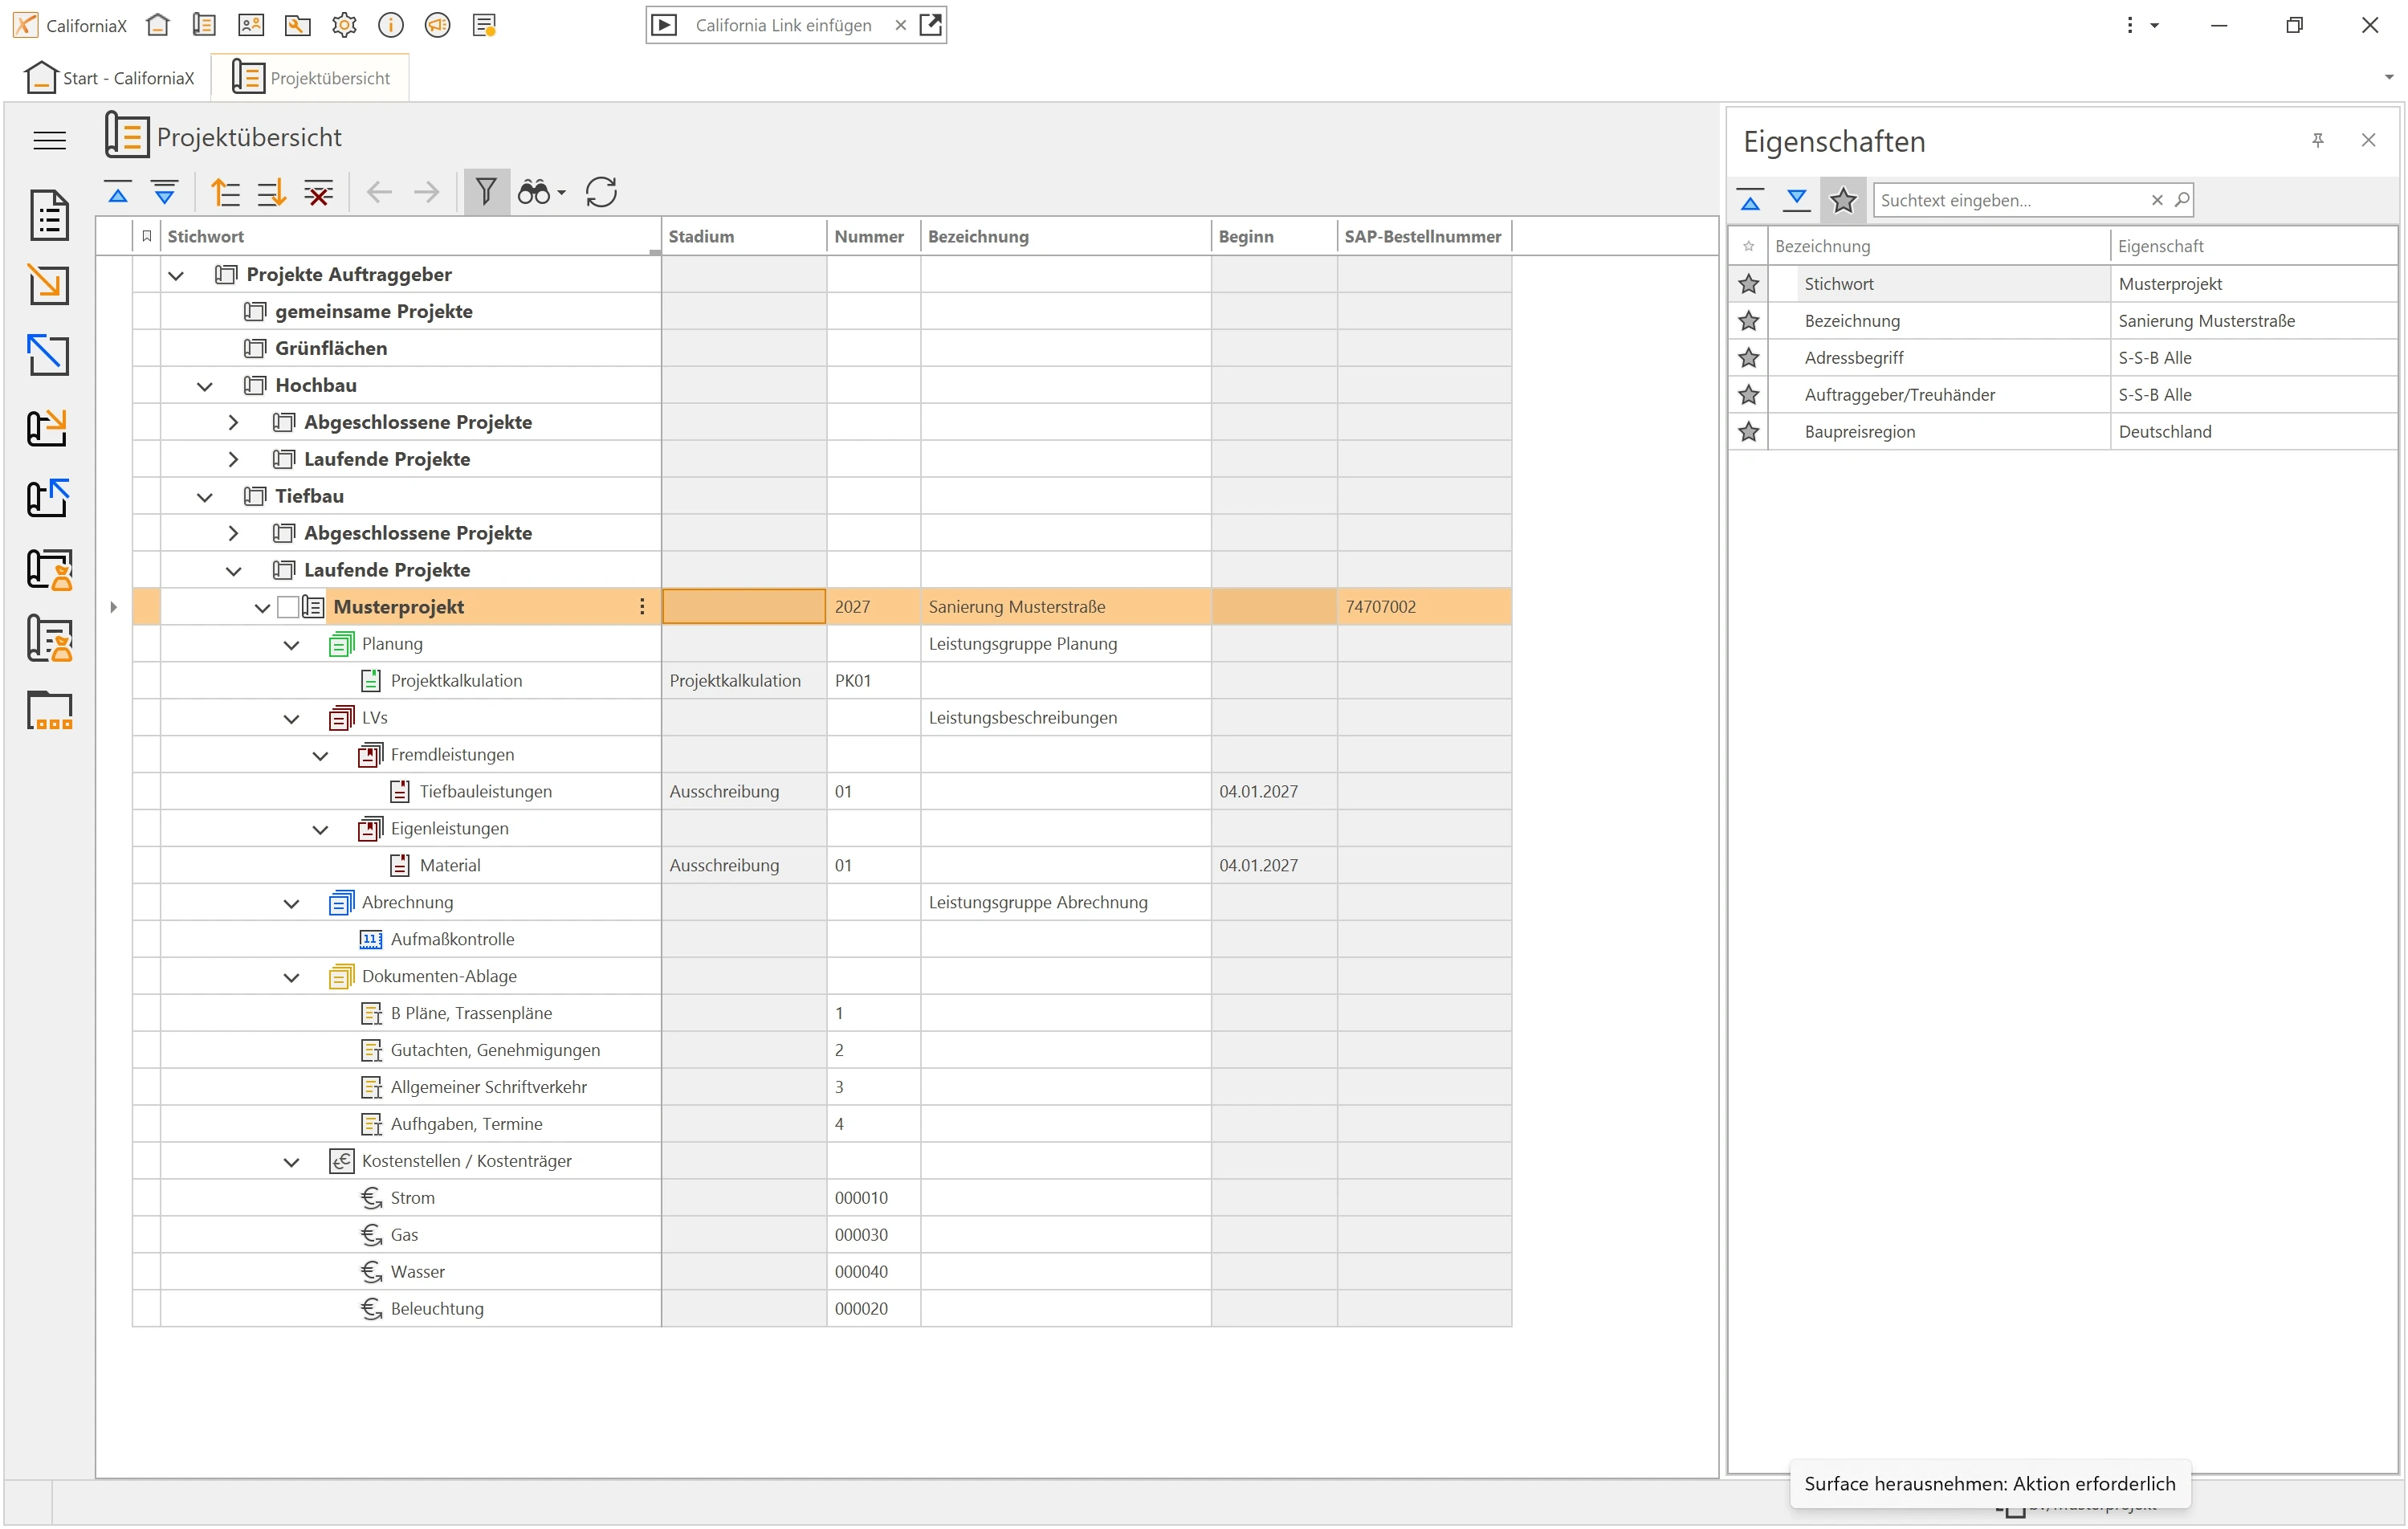Screen dimensions: 2408x1529
Task: Select the Projektkalkulation tree item
Action: pyautogui.click(x=456, y=681)
